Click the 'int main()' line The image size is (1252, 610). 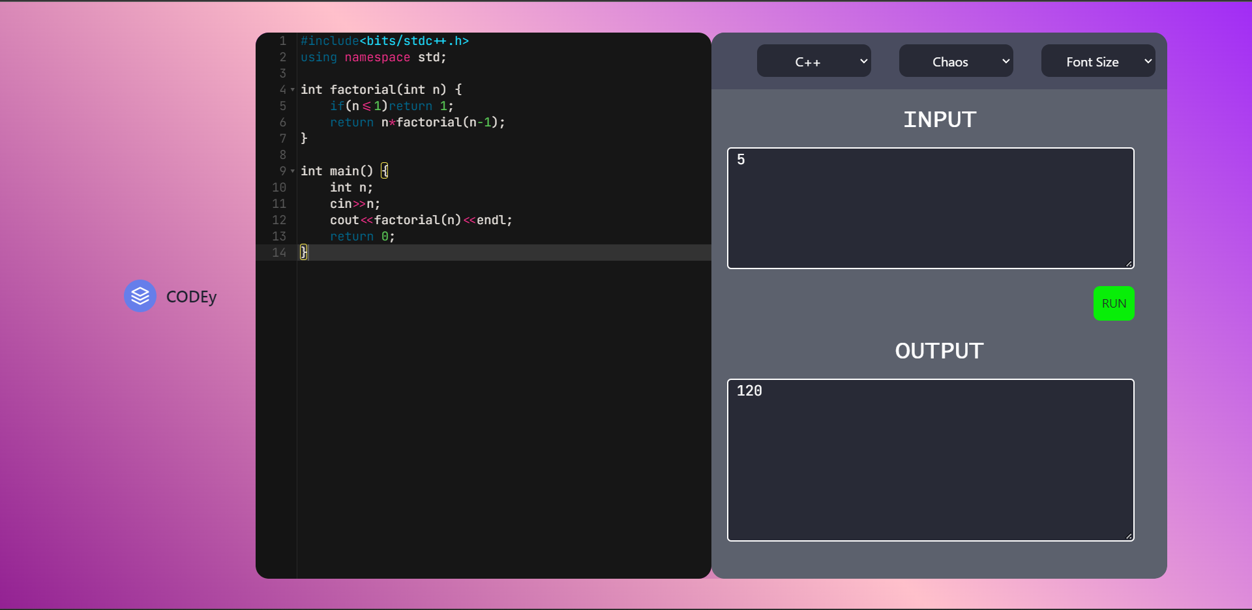pyautogui.click(x=344, y=171)
